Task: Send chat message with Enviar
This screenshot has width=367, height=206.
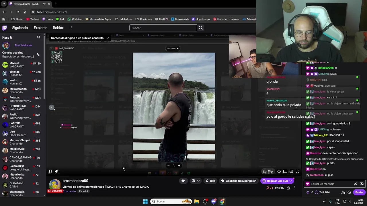Action: pyautogui.click(x=359, y=192)
